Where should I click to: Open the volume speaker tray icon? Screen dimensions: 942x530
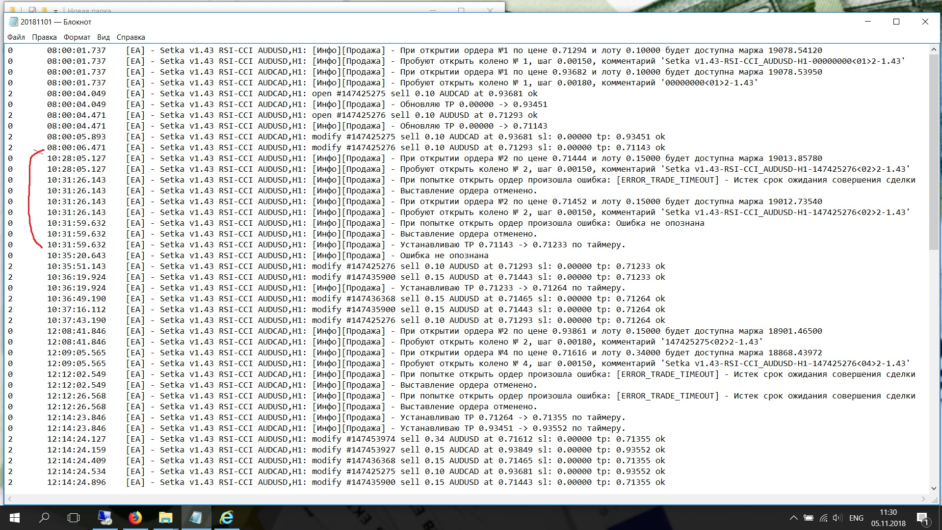pyautogui.click(x=837, y=518)
